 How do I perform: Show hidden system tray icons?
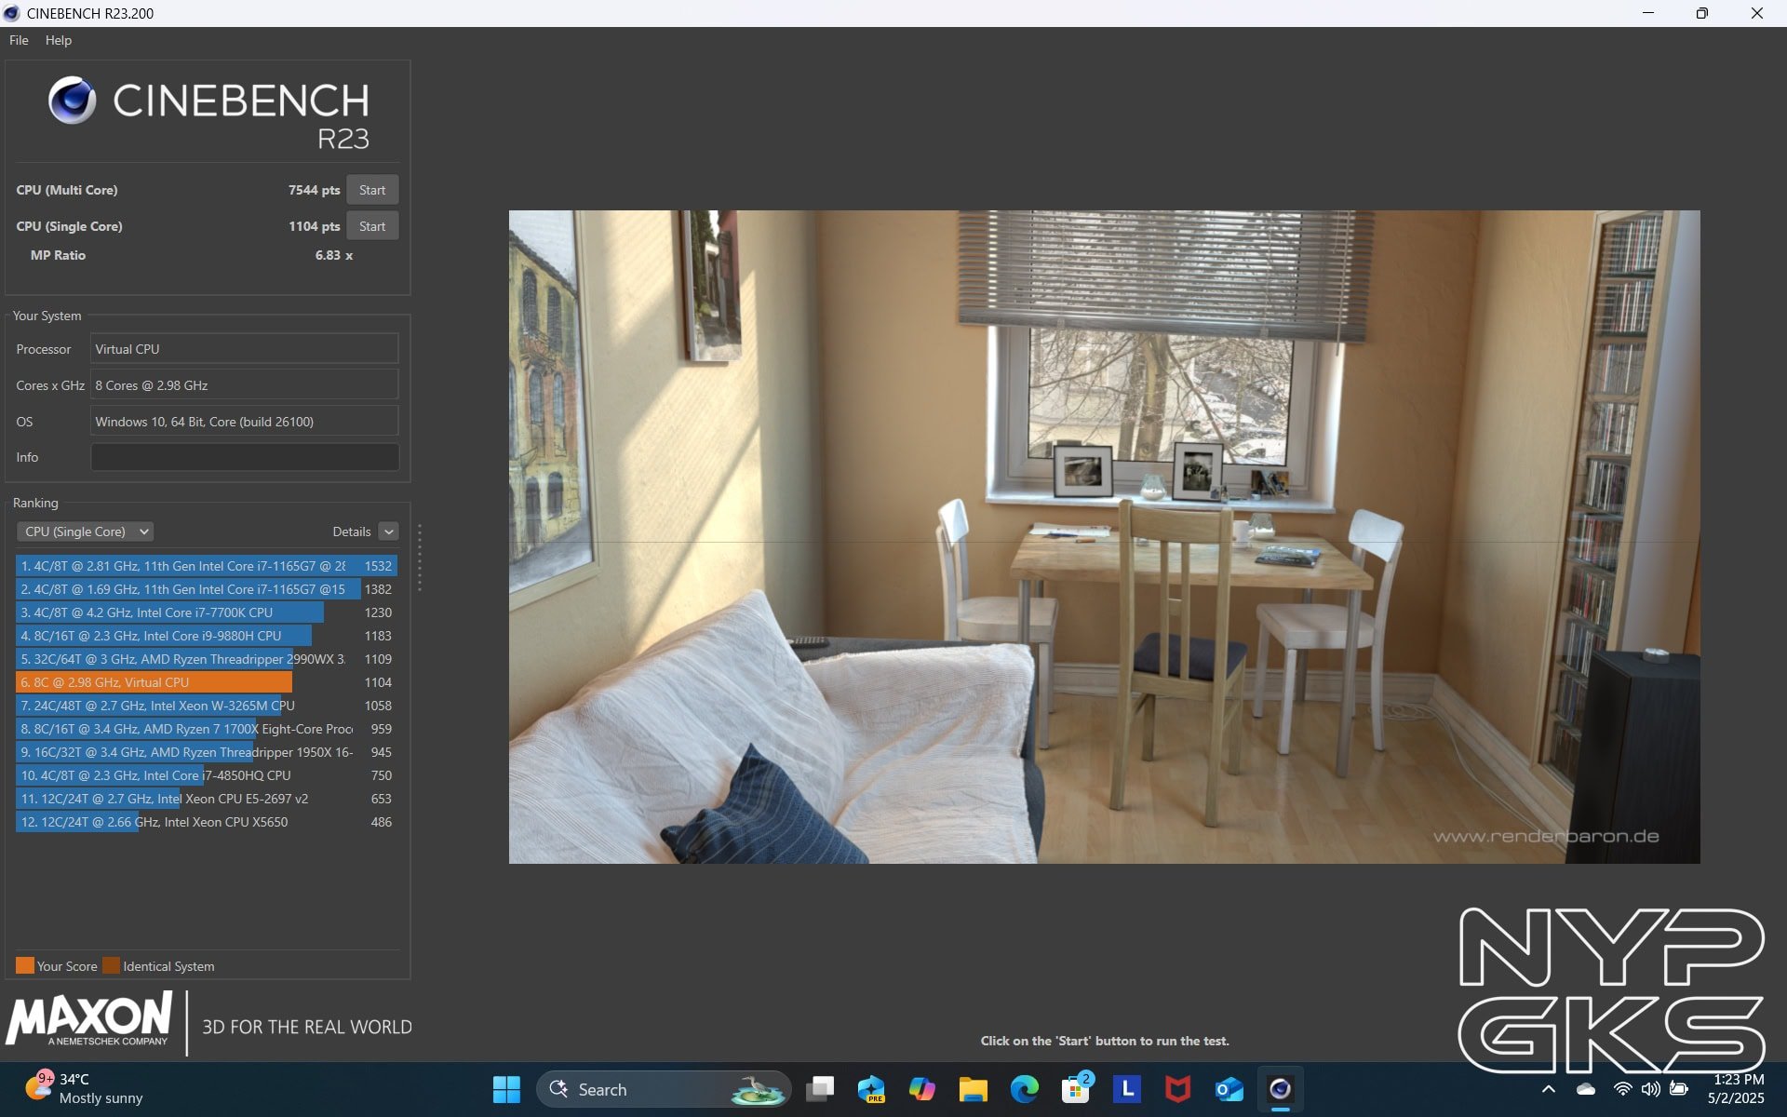1549,1089
